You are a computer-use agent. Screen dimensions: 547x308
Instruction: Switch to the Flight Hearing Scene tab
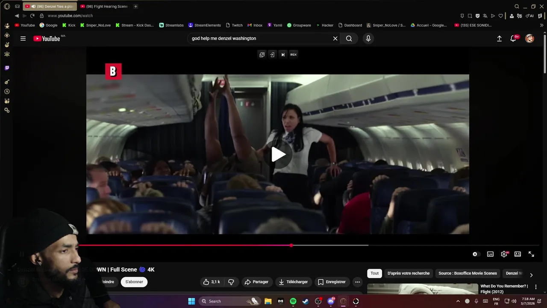(x=105, y=6)
